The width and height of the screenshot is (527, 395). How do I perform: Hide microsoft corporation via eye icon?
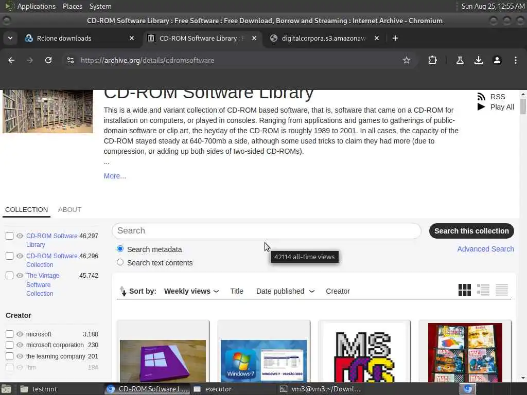tap(20, 345)
